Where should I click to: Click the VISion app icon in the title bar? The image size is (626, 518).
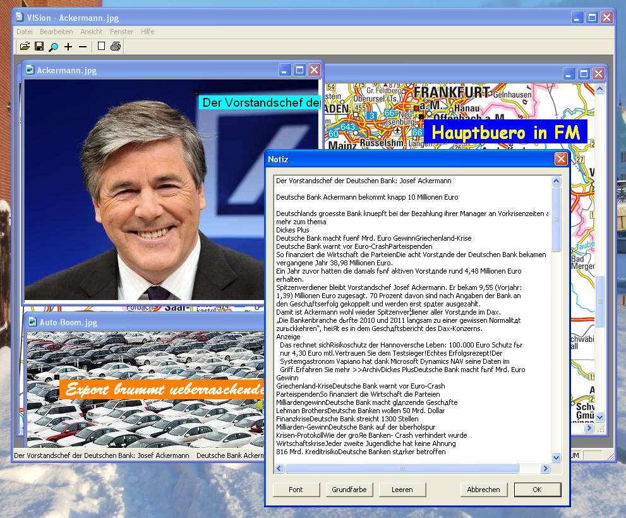[20, 17]
